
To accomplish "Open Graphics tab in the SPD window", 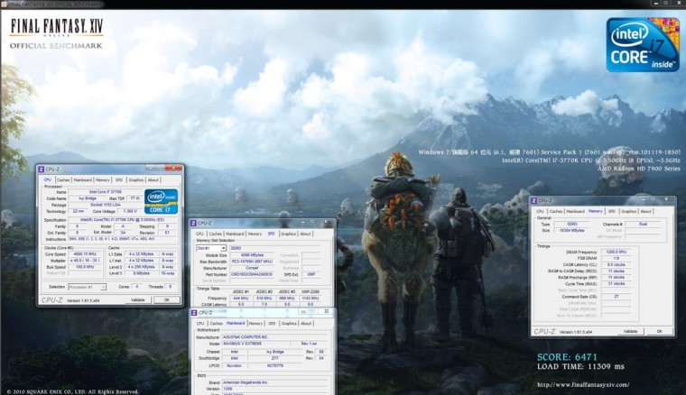I will (x=288, y=234).
